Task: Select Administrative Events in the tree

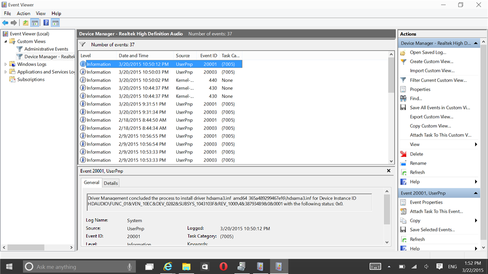Action: tap(46, 49)
